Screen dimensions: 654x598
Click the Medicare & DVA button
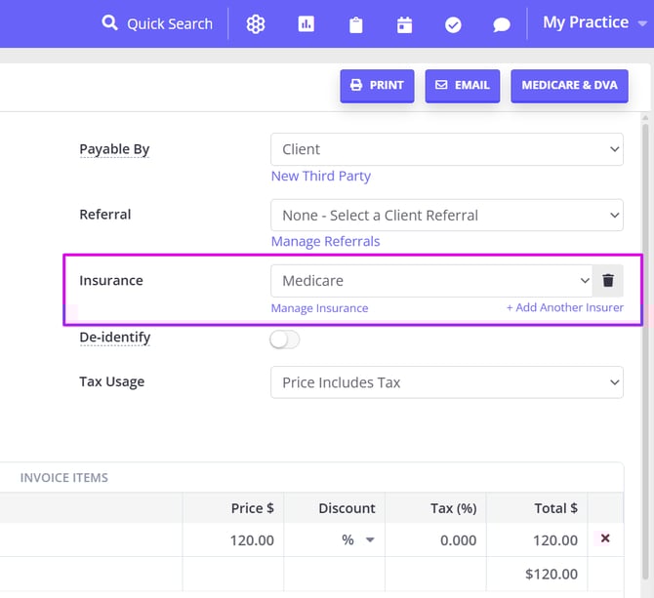tap(569, 86)
